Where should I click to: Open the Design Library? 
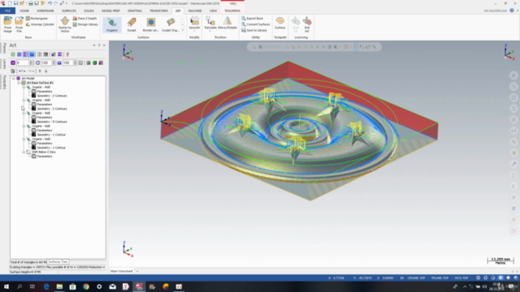point(85,24)
